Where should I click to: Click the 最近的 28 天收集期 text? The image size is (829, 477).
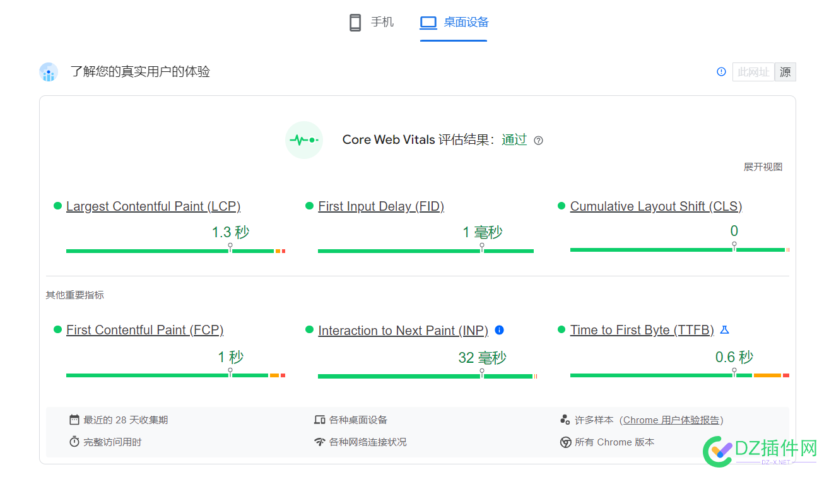click(126, 420)
